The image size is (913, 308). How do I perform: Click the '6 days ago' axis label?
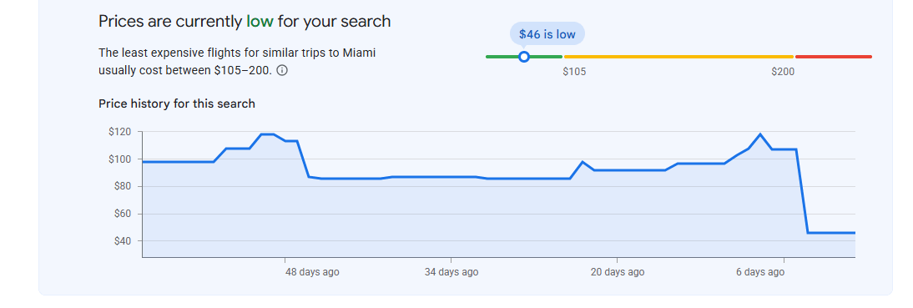(760, 272)
